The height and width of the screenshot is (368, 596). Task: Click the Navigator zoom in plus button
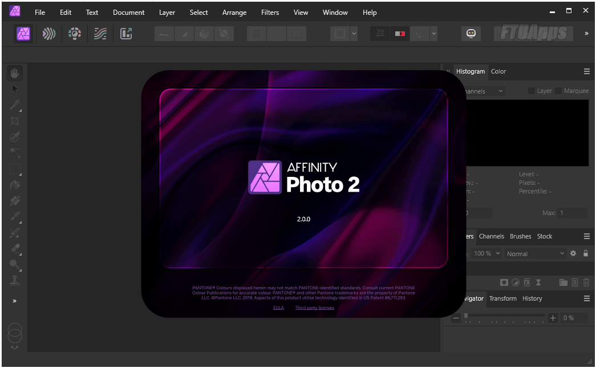pos(553,318)
